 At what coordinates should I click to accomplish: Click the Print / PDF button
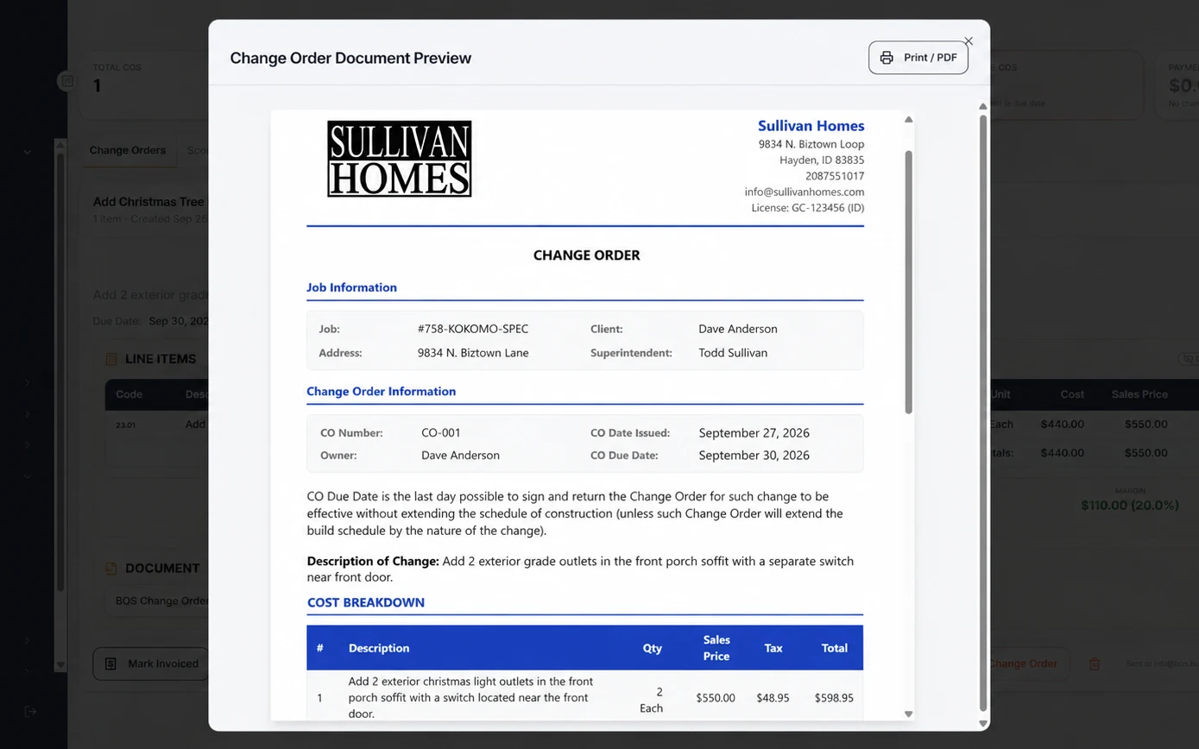918,58
